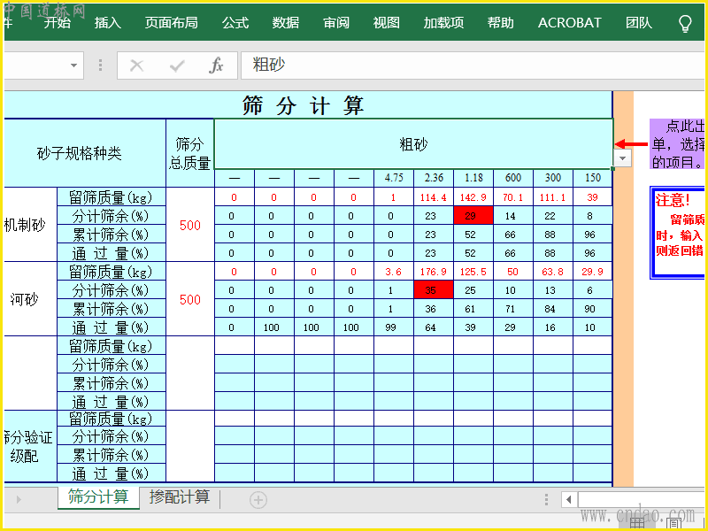708x531 pixels.
Task: Click the 砂子规格种类 header cell
Action: [85, 153]
